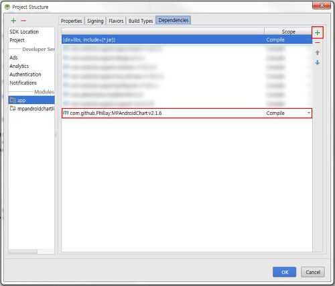Select the app module
Image resolution: width=335 pixels, height=286 pixels.
(x=31, y=100)
